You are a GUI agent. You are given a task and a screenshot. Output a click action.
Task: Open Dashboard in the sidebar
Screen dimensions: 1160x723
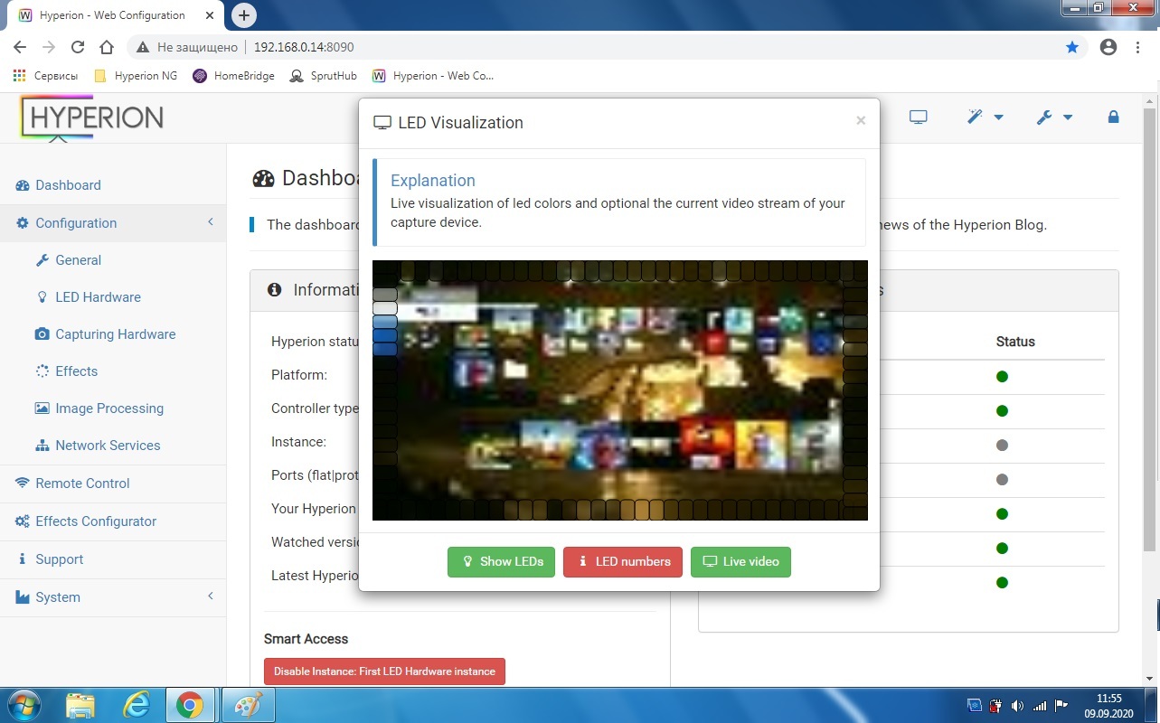(68, 185)
